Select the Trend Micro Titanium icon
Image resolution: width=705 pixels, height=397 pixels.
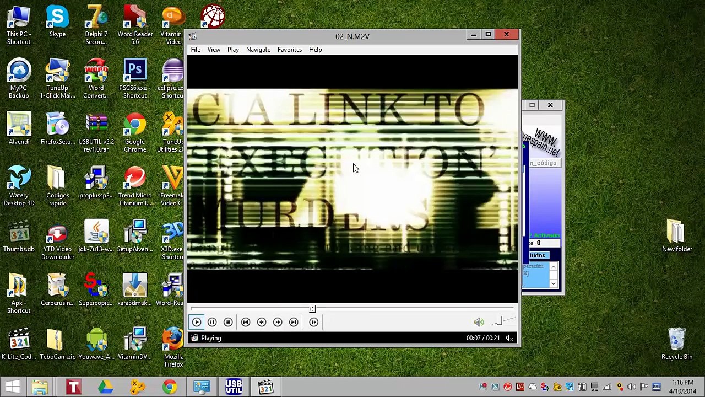[135, 186]
